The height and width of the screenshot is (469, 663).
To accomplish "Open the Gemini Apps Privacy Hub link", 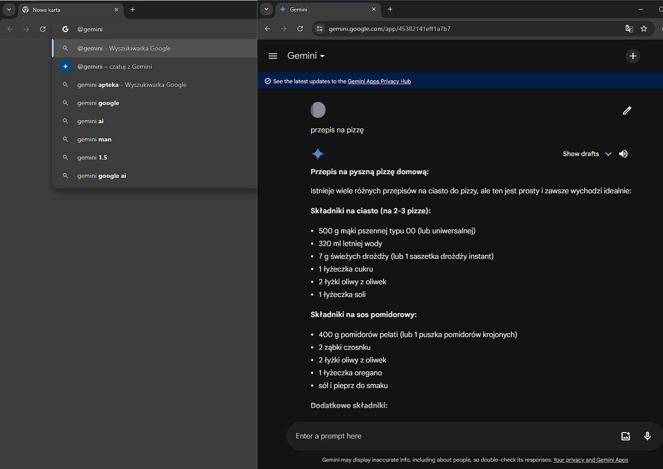I will [x=379, y=81].
